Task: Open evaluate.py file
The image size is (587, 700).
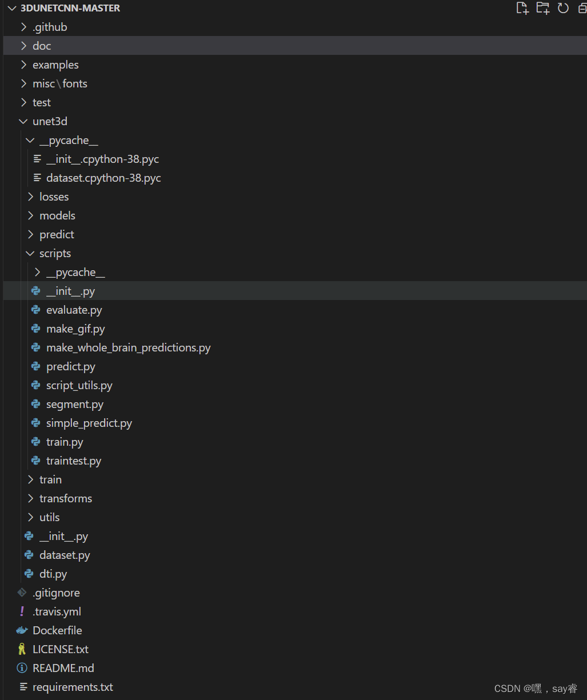Action: [x=74, y=310]
